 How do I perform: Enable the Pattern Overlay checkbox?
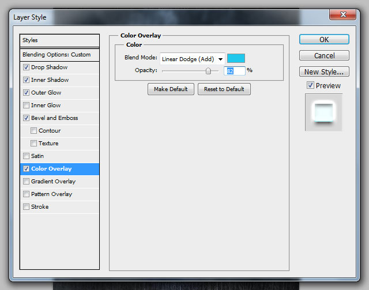[x=26, y=194]
